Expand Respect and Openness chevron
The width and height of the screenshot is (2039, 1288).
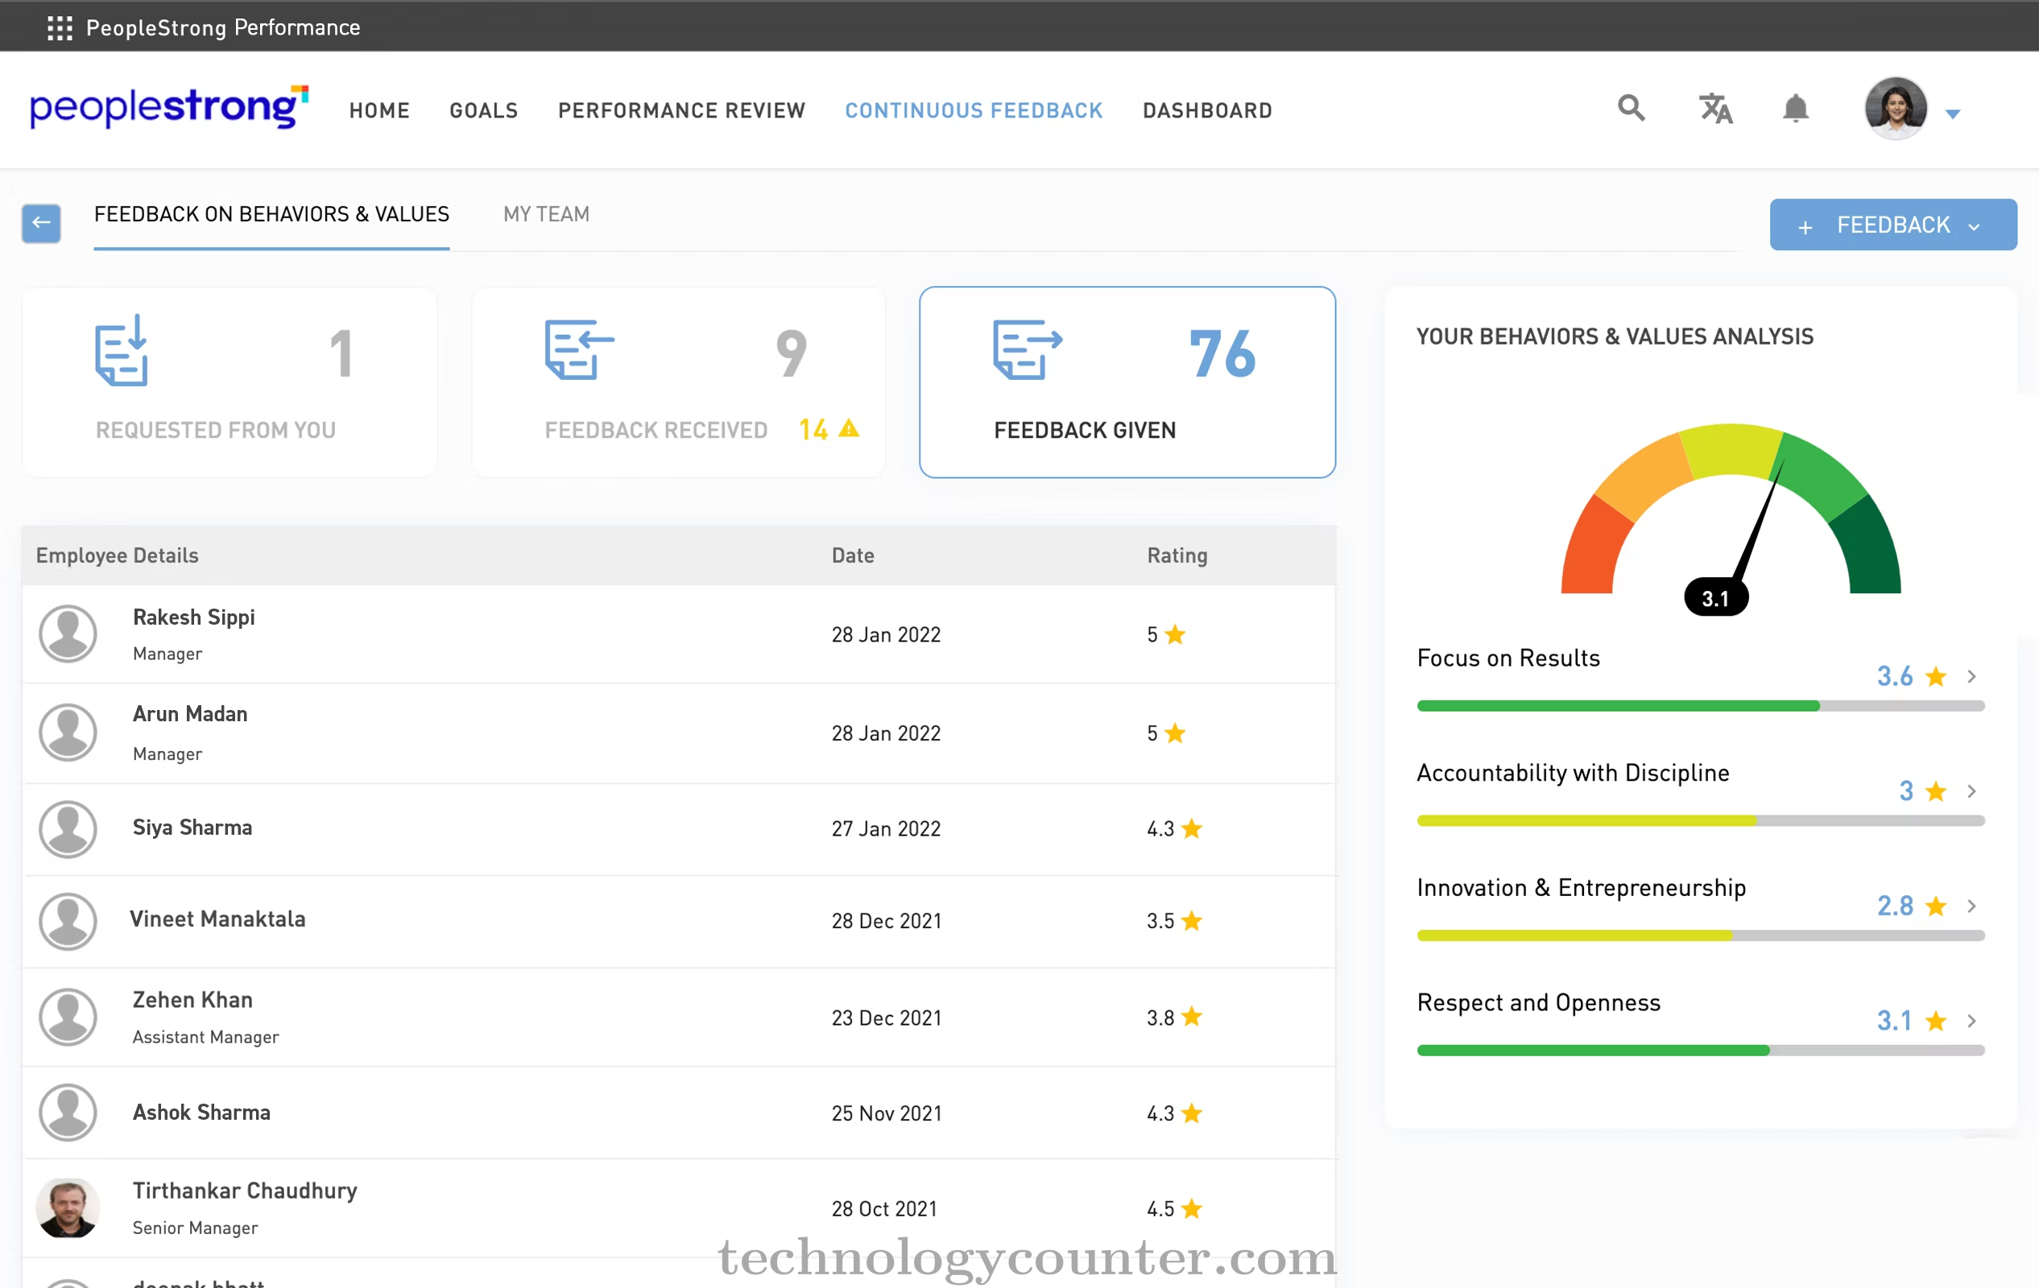pos(1971,1021)
